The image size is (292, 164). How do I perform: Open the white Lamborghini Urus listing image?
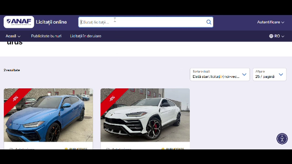click(145, 115)
